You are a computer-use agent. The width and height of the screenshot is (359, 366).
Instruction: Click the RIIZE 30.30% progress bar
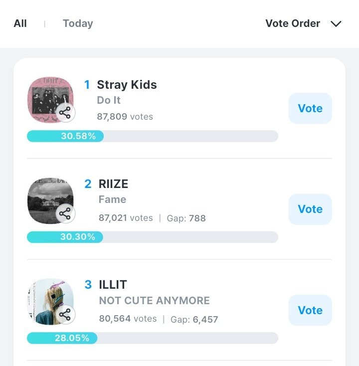152,237
